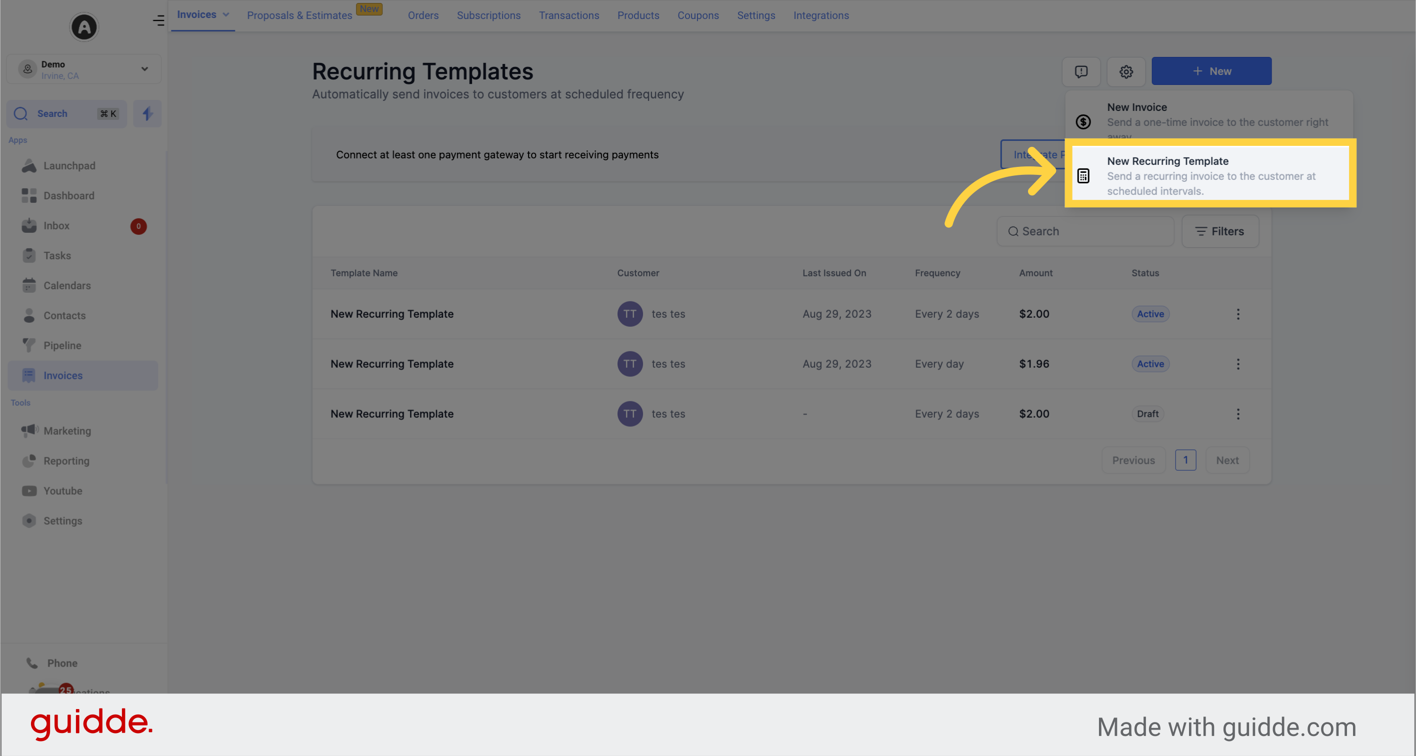Select Invoices in the sidebar
Image resolution: width=1416 pixels, height=756 pixels.
point(82,376)
